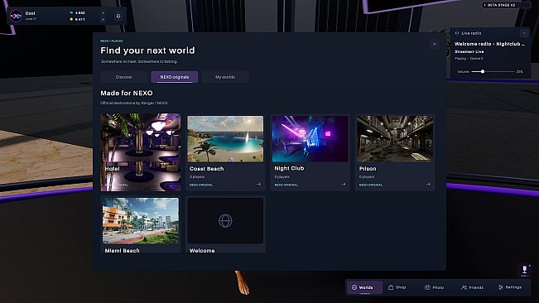Collapse the Live radio panel

pos(524,33)
